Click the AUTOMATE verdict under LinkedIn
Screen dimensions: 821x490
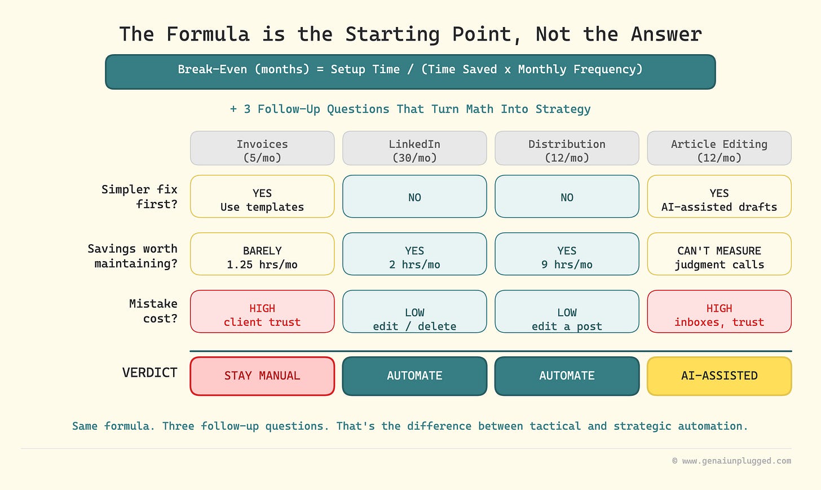click(x=414, y=376)
